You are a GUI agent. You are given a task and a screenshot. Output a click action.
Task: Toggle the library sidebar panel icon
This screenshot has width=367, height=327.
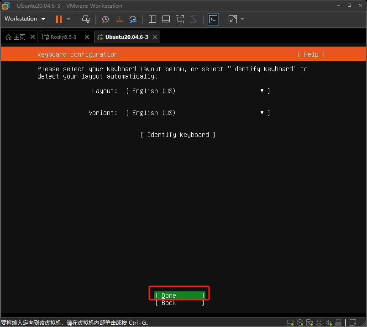pyautogui.click(x=152, y=19)
